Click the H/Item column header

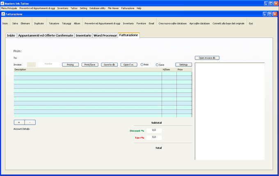[x=169, y=70]
